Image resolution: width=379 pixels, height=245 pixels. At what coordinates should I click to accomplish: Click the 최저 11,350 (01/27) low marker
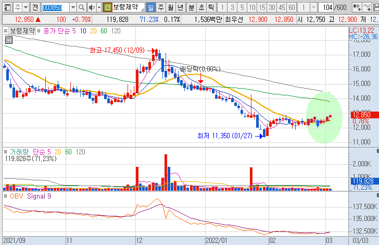tap(225, 136)
